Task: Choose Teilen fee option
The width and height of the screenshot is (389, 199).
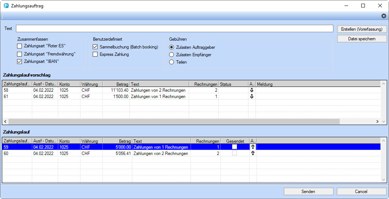Action: (x=171, y=62)
